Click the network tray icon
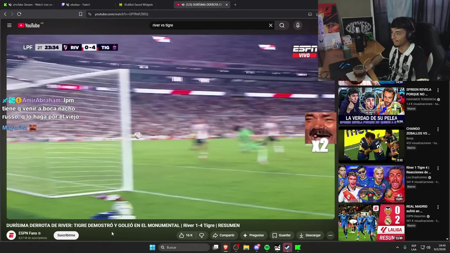450x253 pixels. 423,247
